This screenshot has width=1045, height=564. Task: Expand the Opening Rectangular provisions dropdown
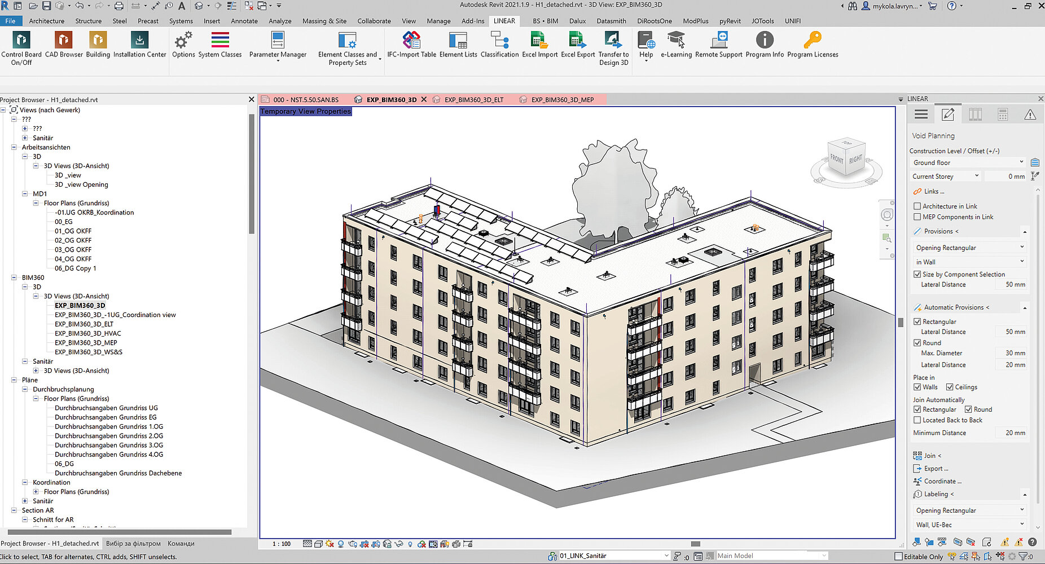tap(969, 248)
